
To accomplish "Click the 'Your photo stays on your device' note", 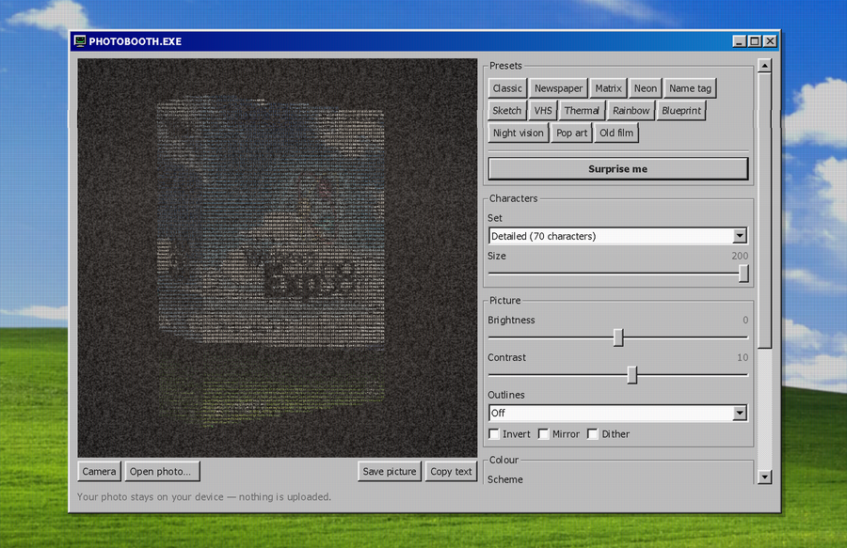I will pos(204,496).
